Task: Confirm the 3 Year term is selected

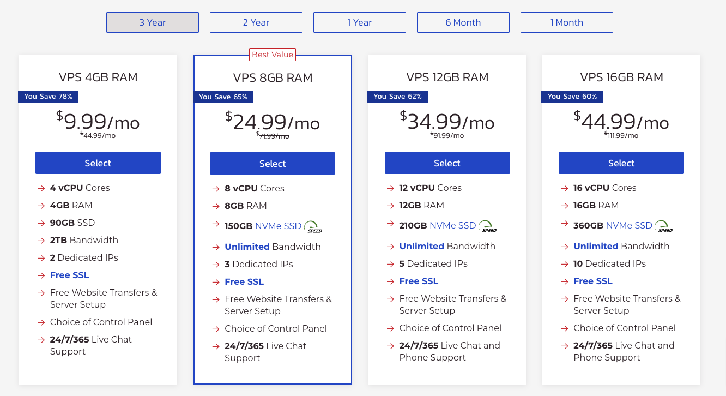Action: 152,22
